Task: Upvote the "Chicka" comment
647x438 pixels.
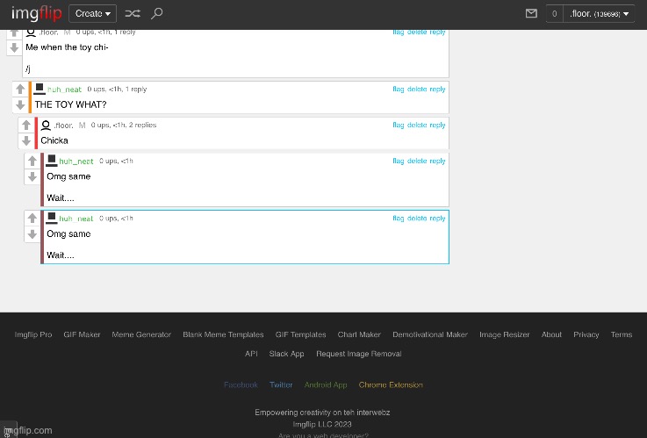Action: click(26, 126)
